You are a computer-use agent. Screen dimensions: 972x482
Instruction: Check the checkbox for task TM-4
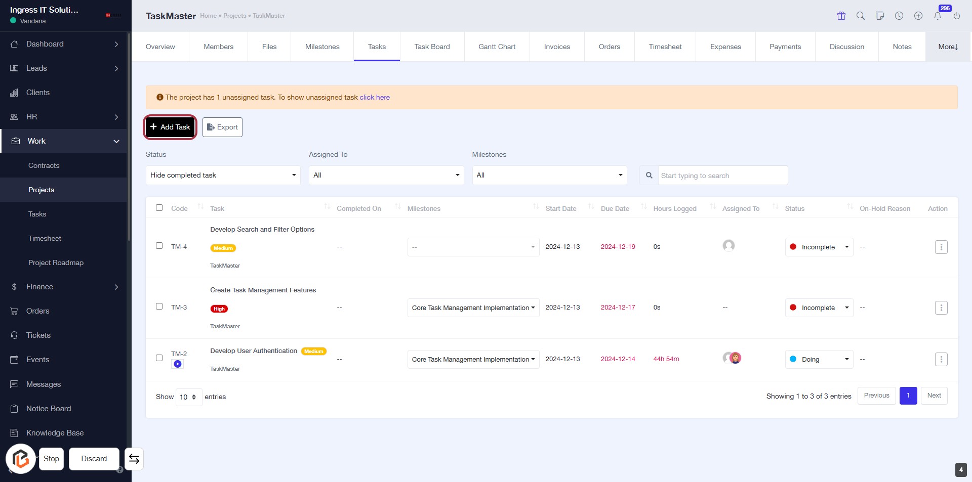(159, 246)
